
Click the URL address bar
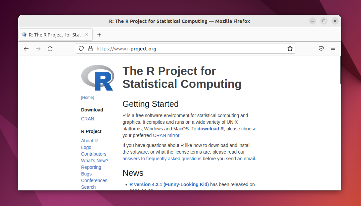[186, 49]
